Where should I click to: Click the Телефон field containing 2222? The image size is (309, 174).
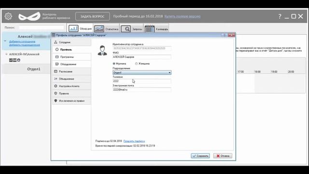(x=142, y=81)
